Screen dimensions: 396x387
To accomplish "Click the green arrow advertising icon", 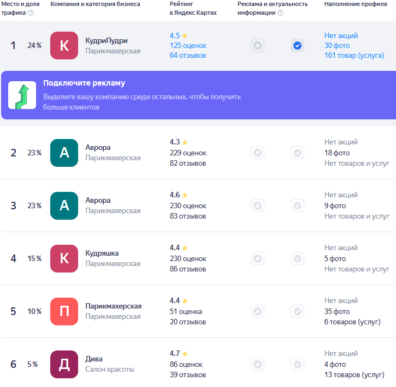I will [22, 95].
